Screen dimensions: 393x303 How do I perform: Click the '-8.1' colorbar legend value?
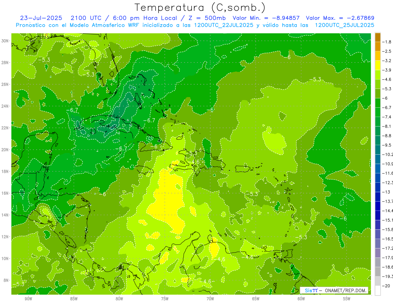click(387, 126)
